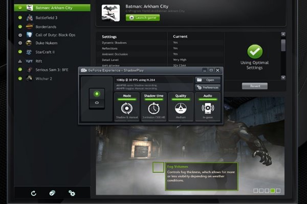Click settings list scroll down arrow
Screen dimensions: 307x204
(x=283, y=78)
